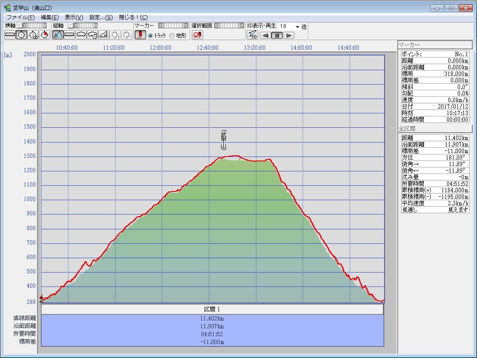
Task: Select the mountain elevation vertical axis icon
Action: pos(58,35)
